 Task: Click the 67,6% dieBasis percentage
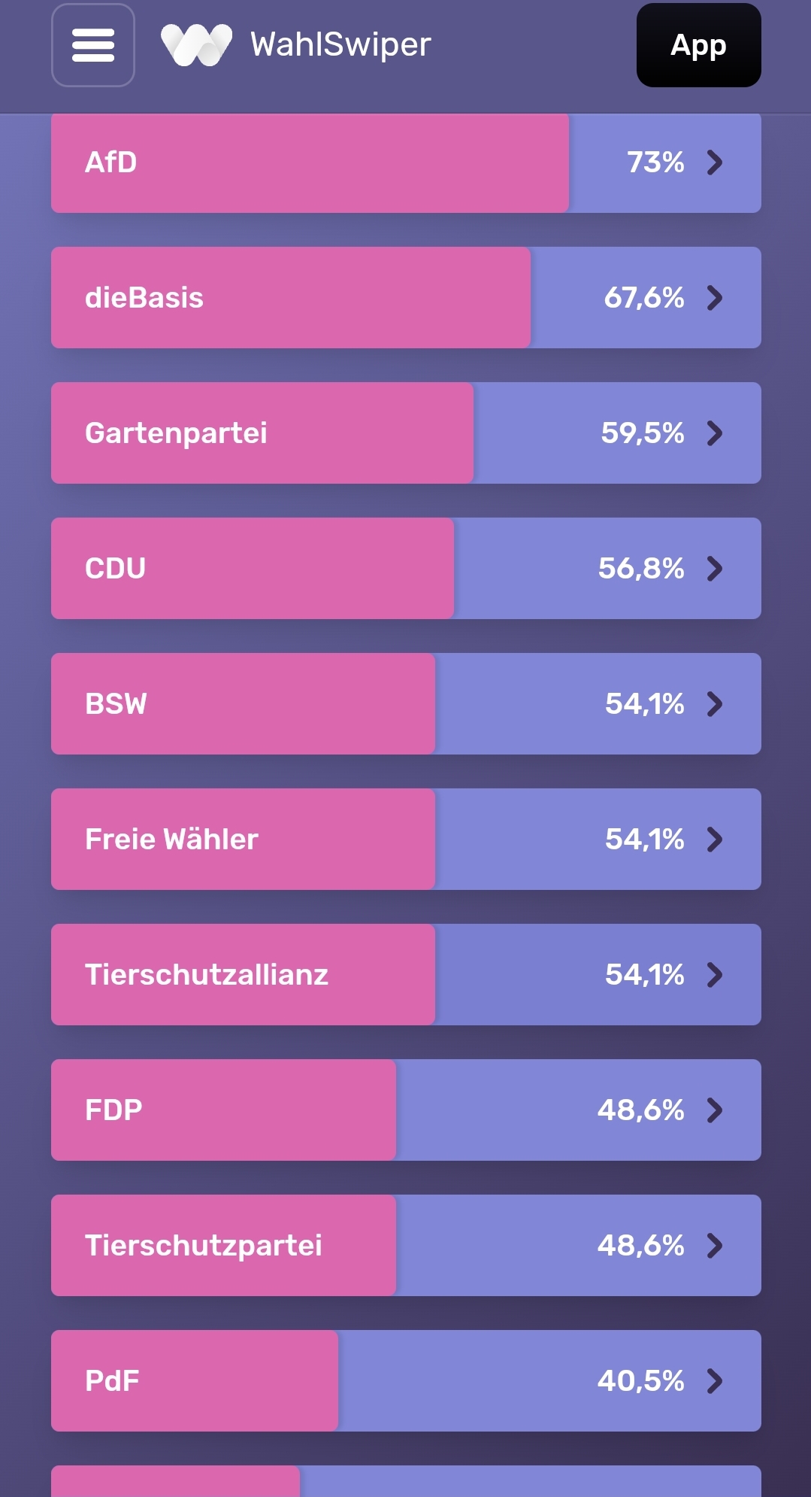[x=644, y=298]
